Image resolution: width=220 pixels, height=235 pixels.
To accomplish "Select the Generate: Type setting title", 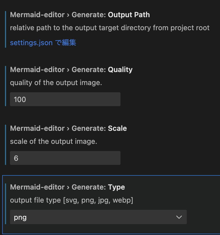I will [67, 187].
